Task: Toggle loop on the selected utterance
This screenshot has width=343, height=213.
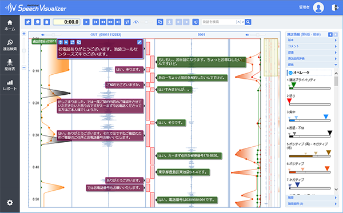Action: (73, 42)
